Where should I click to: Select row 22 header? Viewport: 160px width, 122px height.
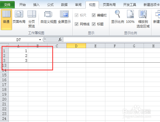pyautogui.click(x=4, y=109)
